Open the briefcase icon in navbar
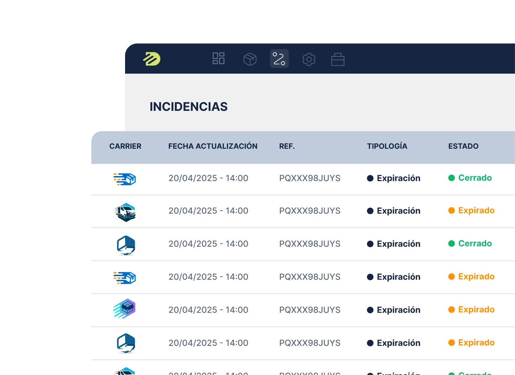This screenshot has height=375, width=515. pyautogui.click(x=338, y=59)
